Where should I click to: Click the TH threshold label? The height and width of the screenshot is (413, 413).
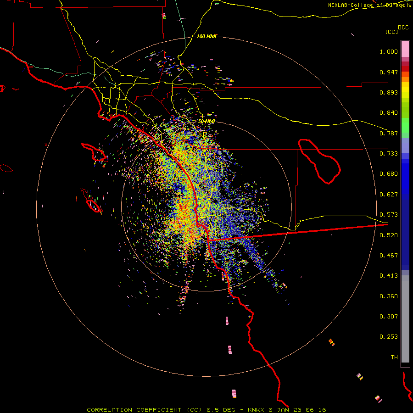point(394,357)
